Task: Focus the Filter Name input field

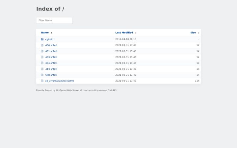Action: point(54,20)
